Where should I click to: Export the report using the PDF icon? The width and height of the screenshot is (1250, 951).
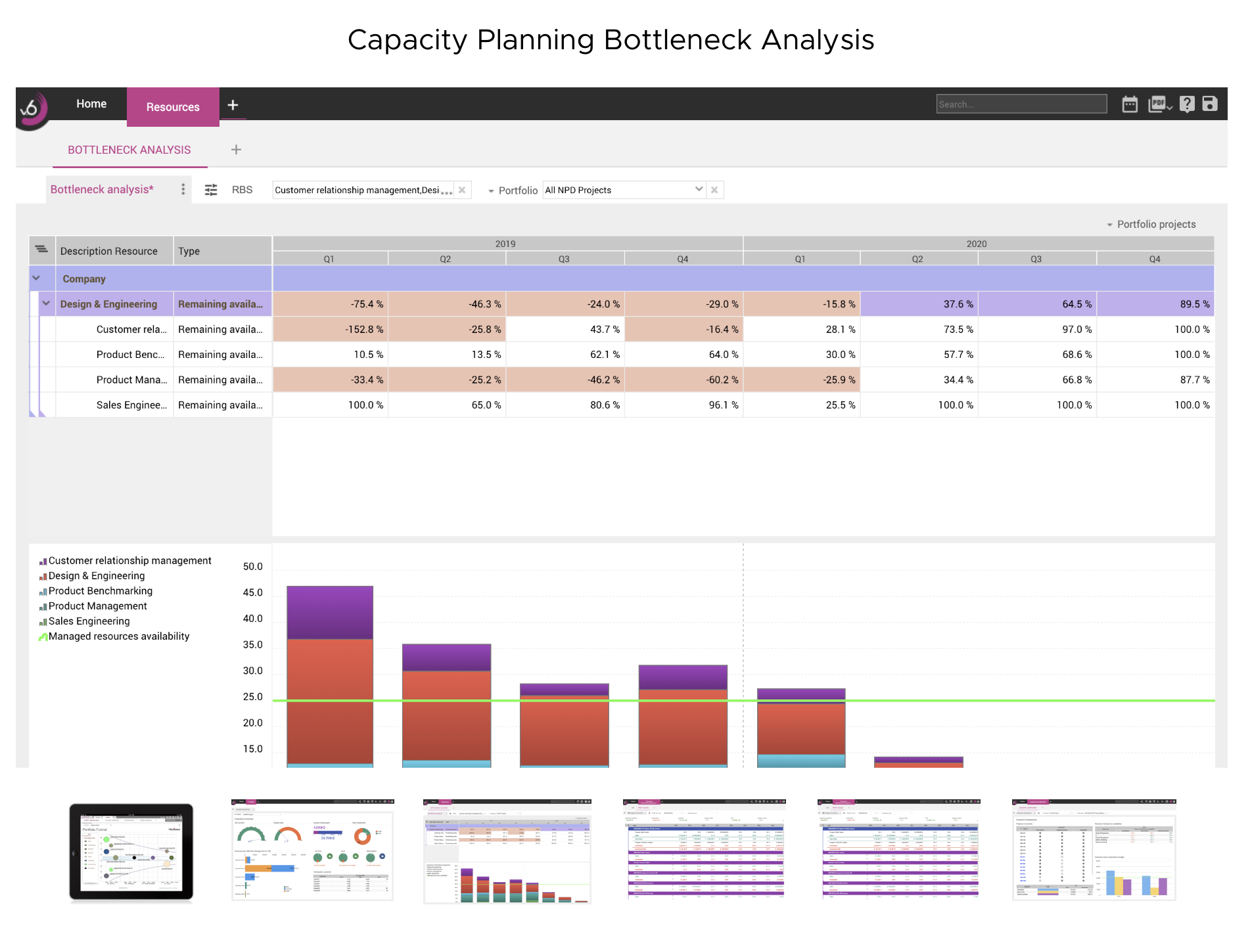point(1157,104)
